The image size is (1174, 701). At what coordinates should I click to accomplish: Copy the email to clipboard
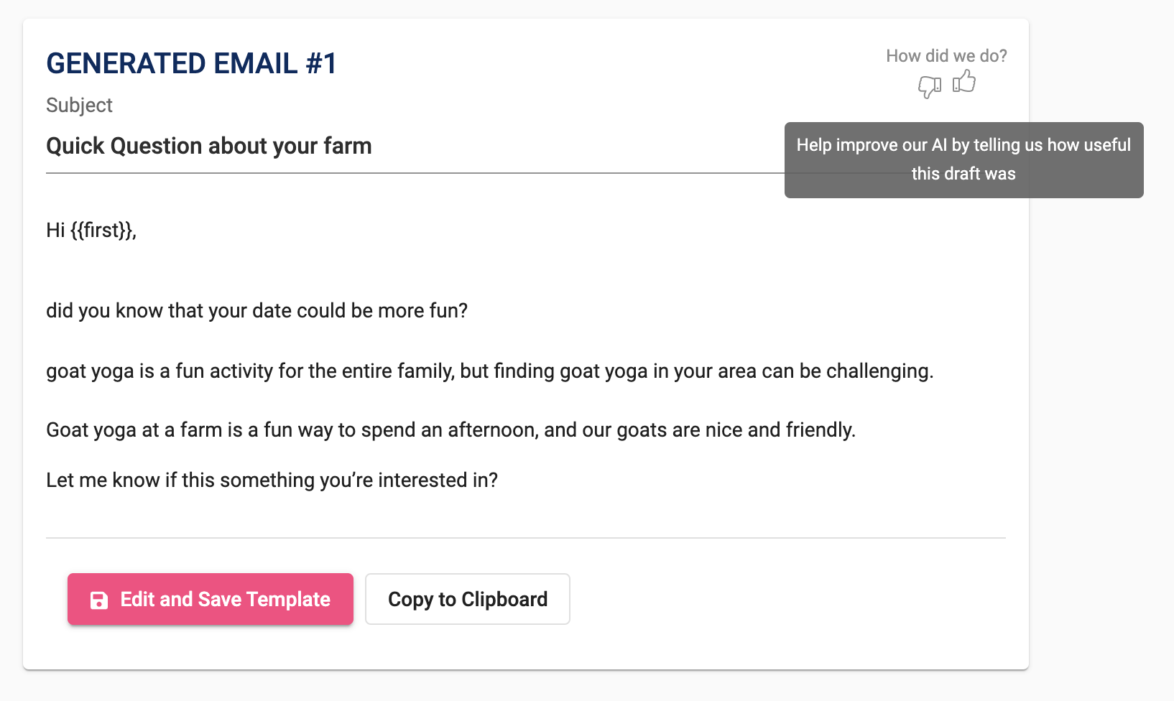(x=468, y=599)
